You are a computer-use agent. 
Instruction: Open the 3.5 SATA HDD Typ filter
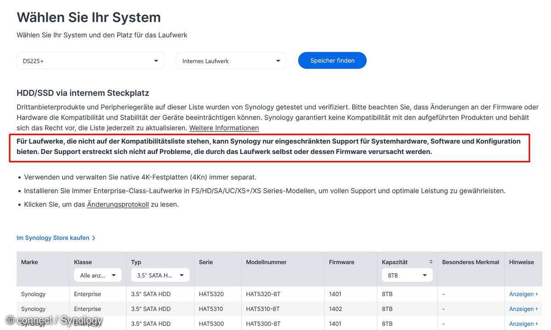point(160,275)
